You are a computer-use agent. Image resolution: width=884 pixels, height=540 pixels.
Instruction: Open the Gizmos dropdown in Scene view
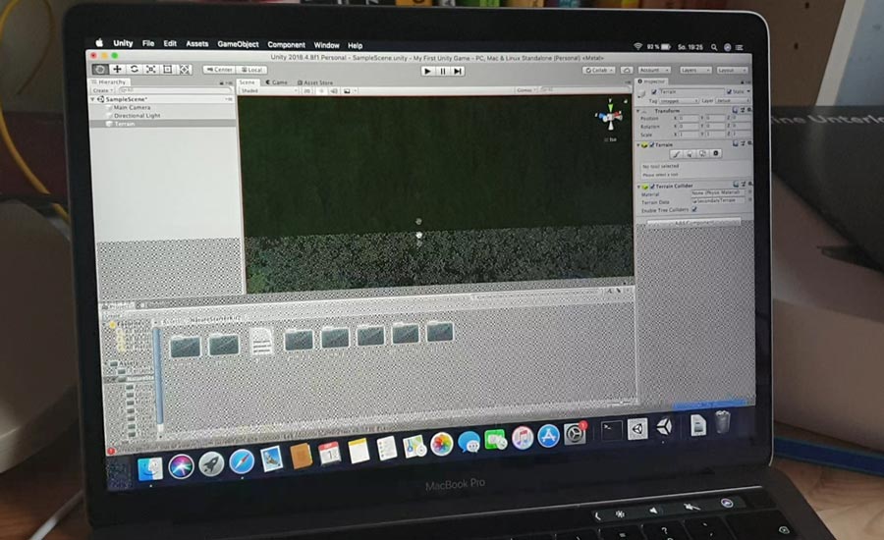(x=525, y=89)
